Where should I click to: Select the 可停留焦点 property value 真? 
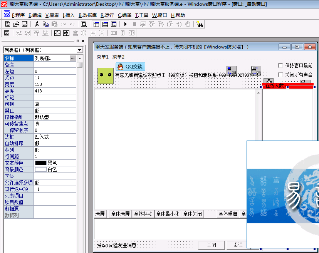coord(55,124)
